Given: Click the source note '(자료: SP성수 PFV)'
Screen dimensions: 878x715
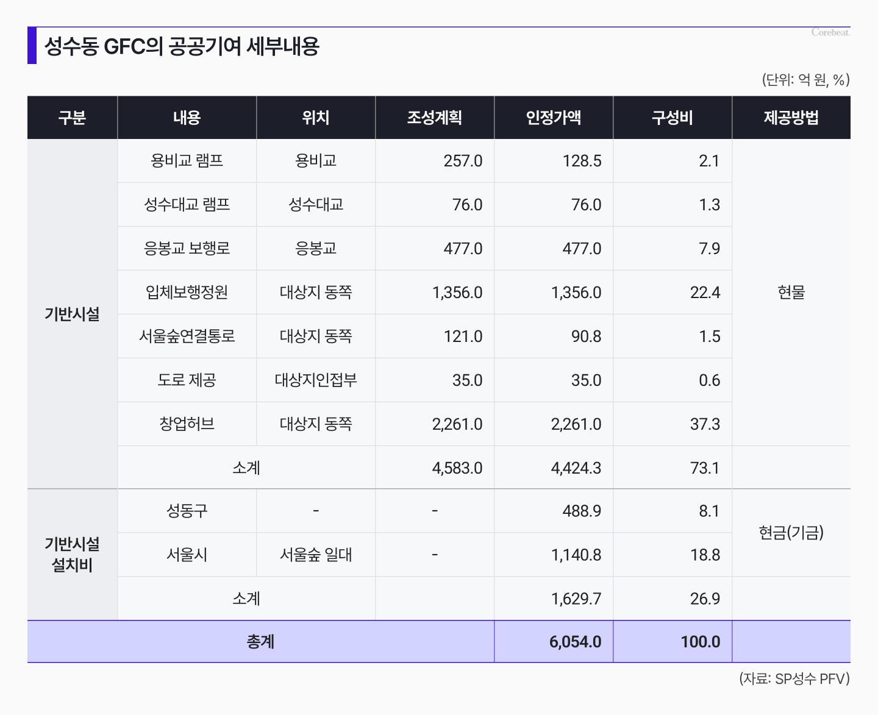Looking at the screenshot, I should tap(794, 678).
